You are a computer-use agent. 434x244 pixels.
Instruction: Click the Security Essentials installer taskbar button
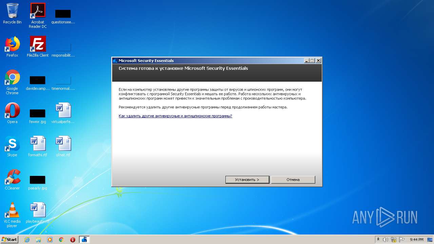84,240
